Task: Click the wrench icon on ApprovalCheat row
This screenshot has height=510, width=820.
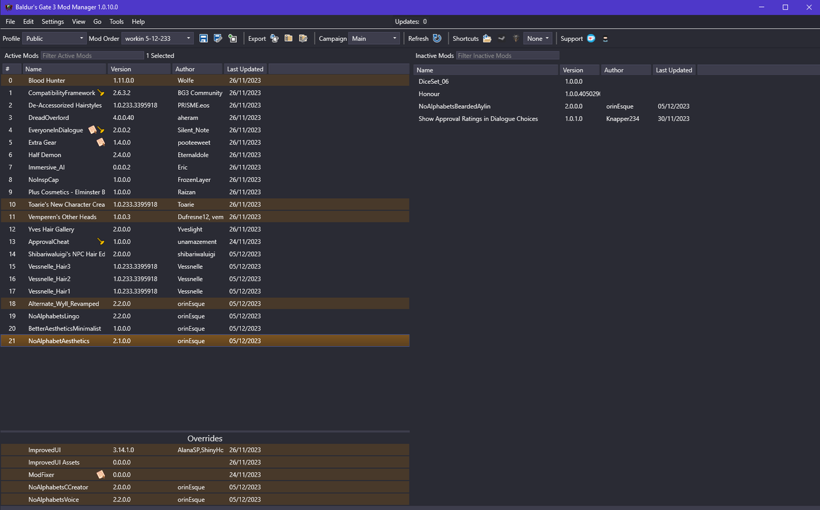Action: point(101,242)
